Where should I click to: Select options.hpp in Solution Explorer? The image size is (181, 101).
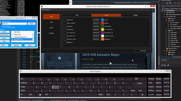[174, 40]
